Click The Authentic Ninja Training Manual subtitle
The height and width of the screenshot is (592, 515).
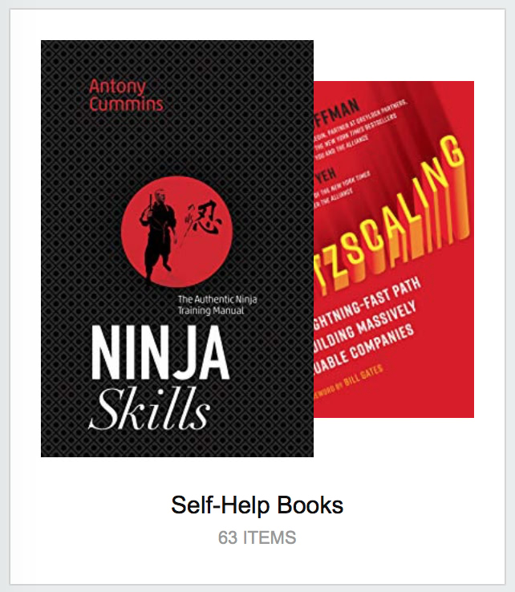(x=217, y=305)
